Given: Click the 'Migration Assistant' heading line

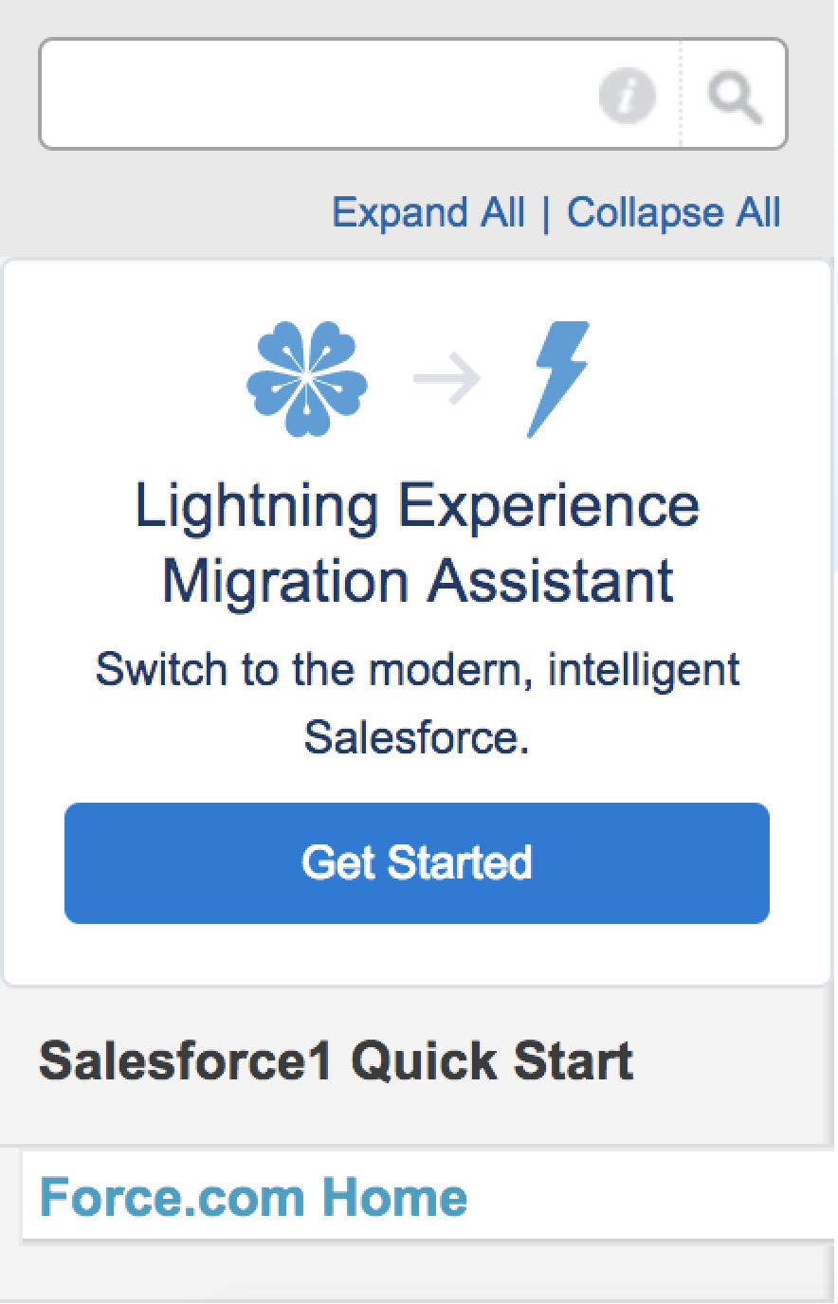Looking at the screenshot, I should (x=417, y=580).
